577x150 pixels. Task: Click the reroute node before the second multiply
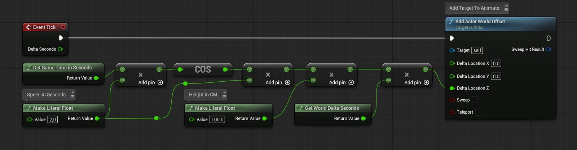(185, 83)
